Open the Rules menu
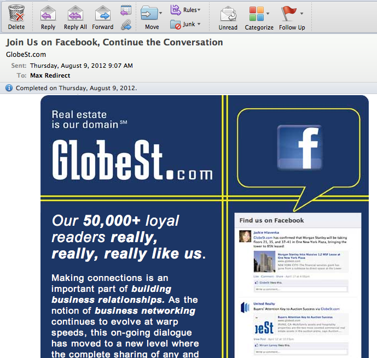 [185, 10]
